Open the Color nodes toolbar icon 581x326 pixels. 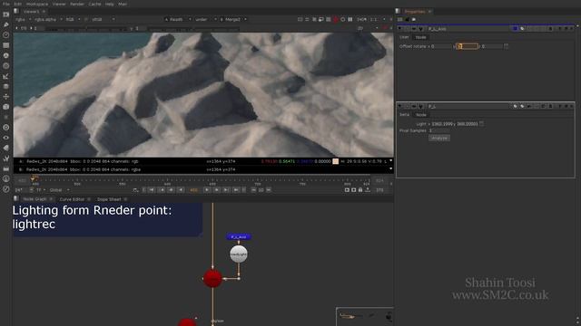point(6,55)
